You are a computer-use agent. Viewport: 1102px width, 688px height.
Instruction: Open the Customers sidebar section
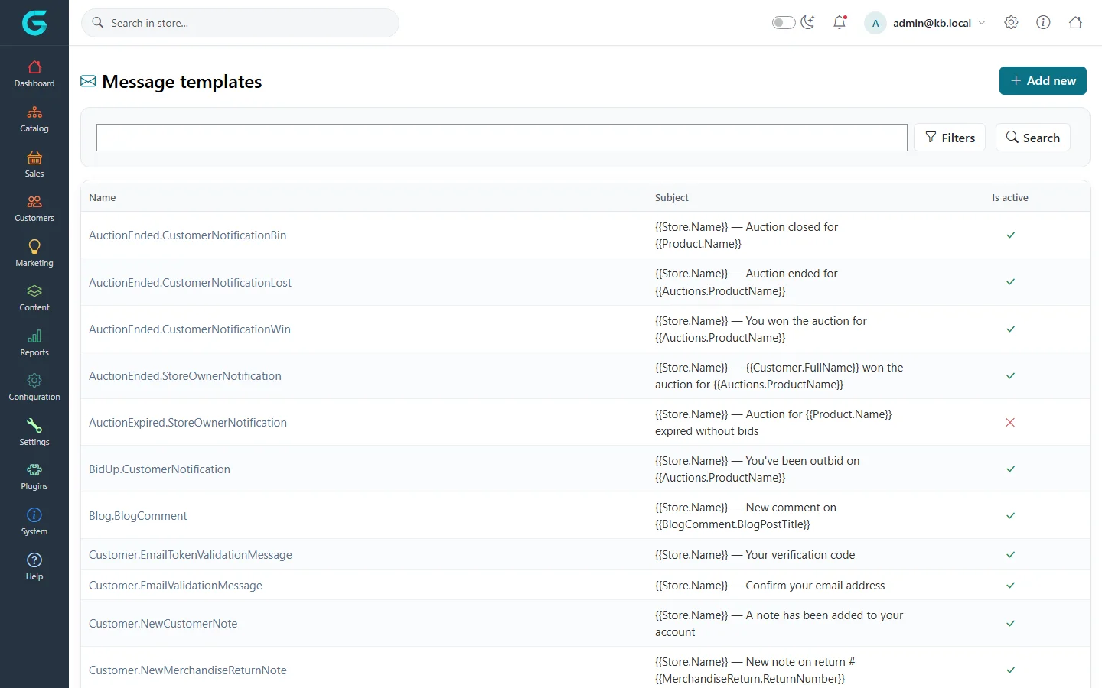point(34,209)
